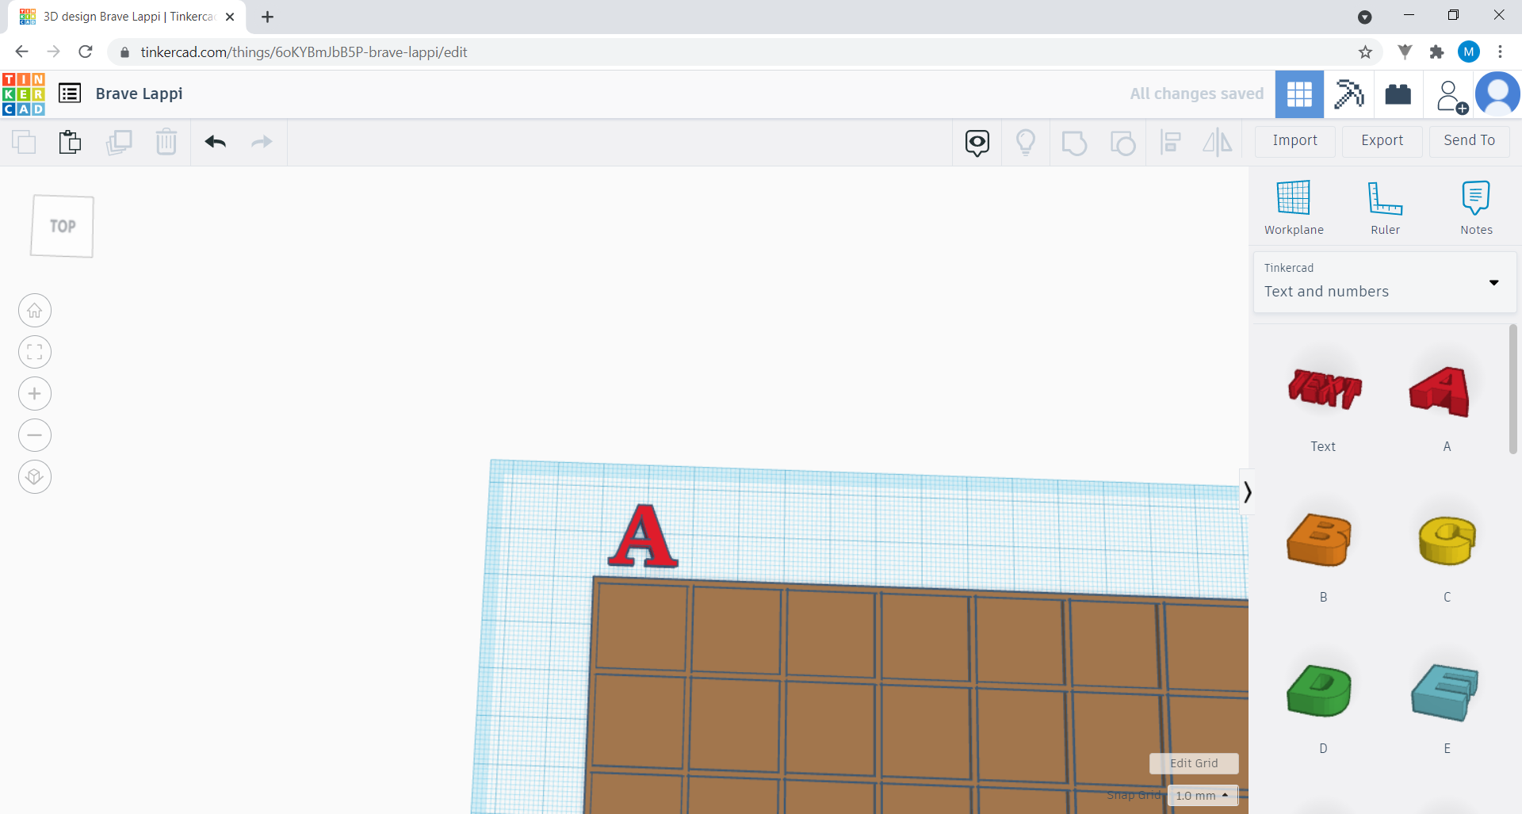Zoom out with the minus button
This screenshot has height=814, width=1522.
35,435
